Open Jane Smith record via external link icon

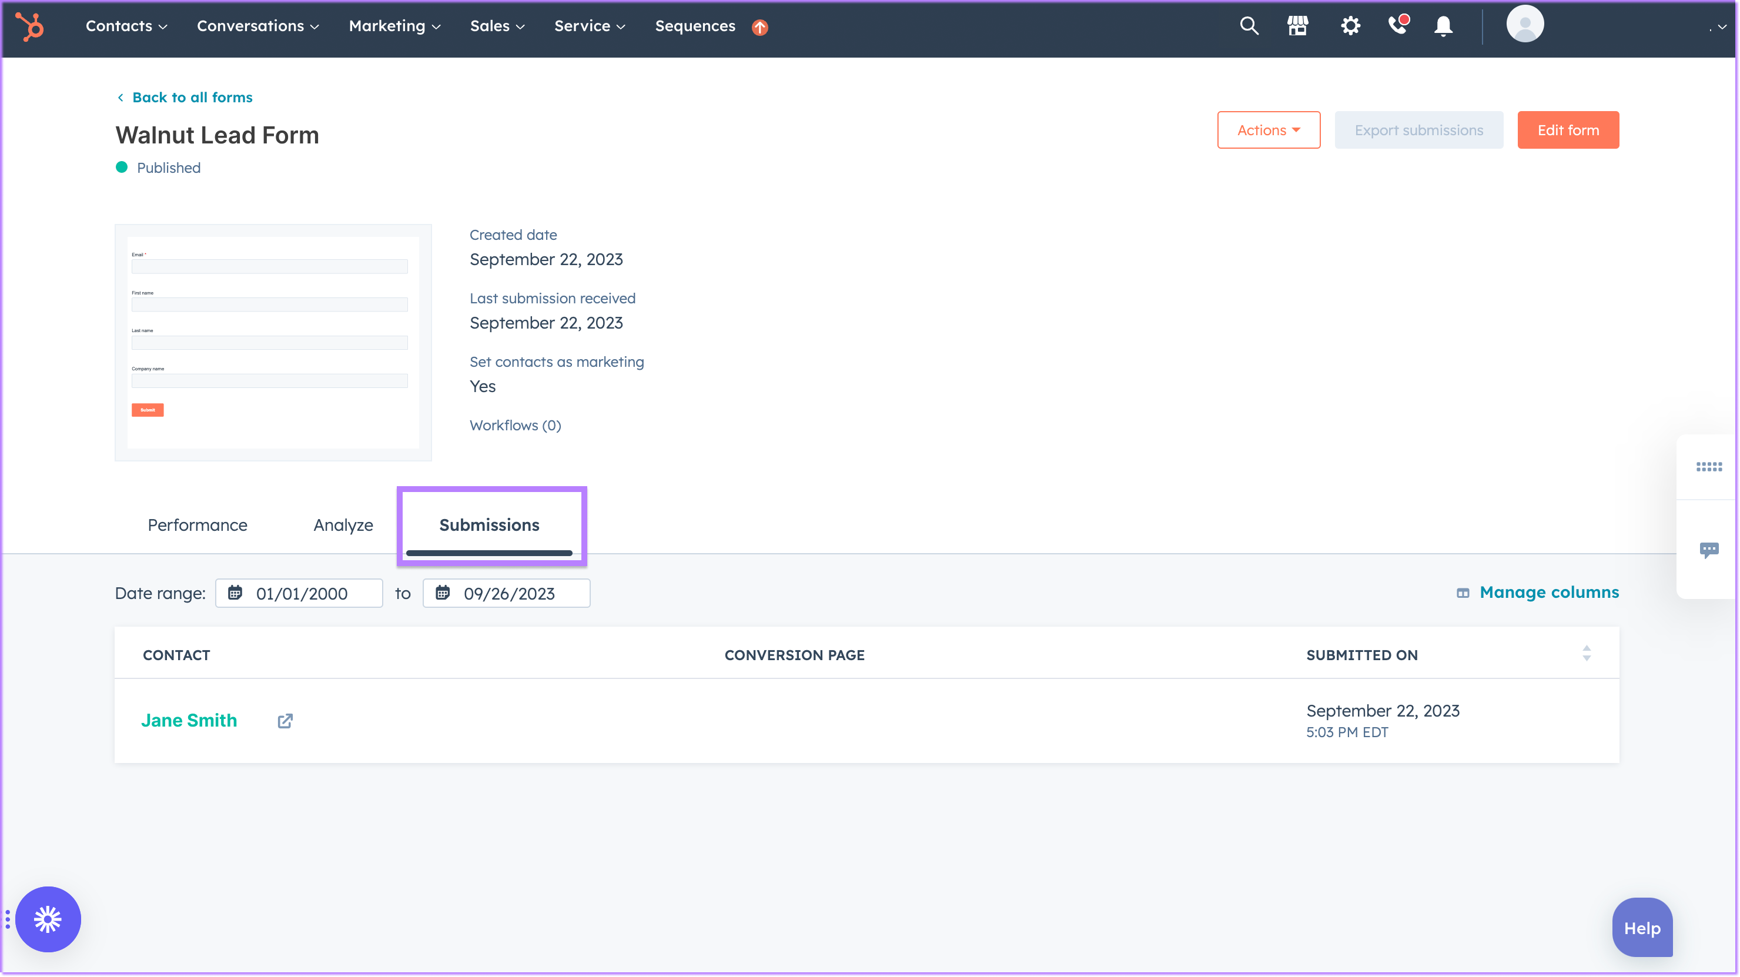click(x=285, y=721)
